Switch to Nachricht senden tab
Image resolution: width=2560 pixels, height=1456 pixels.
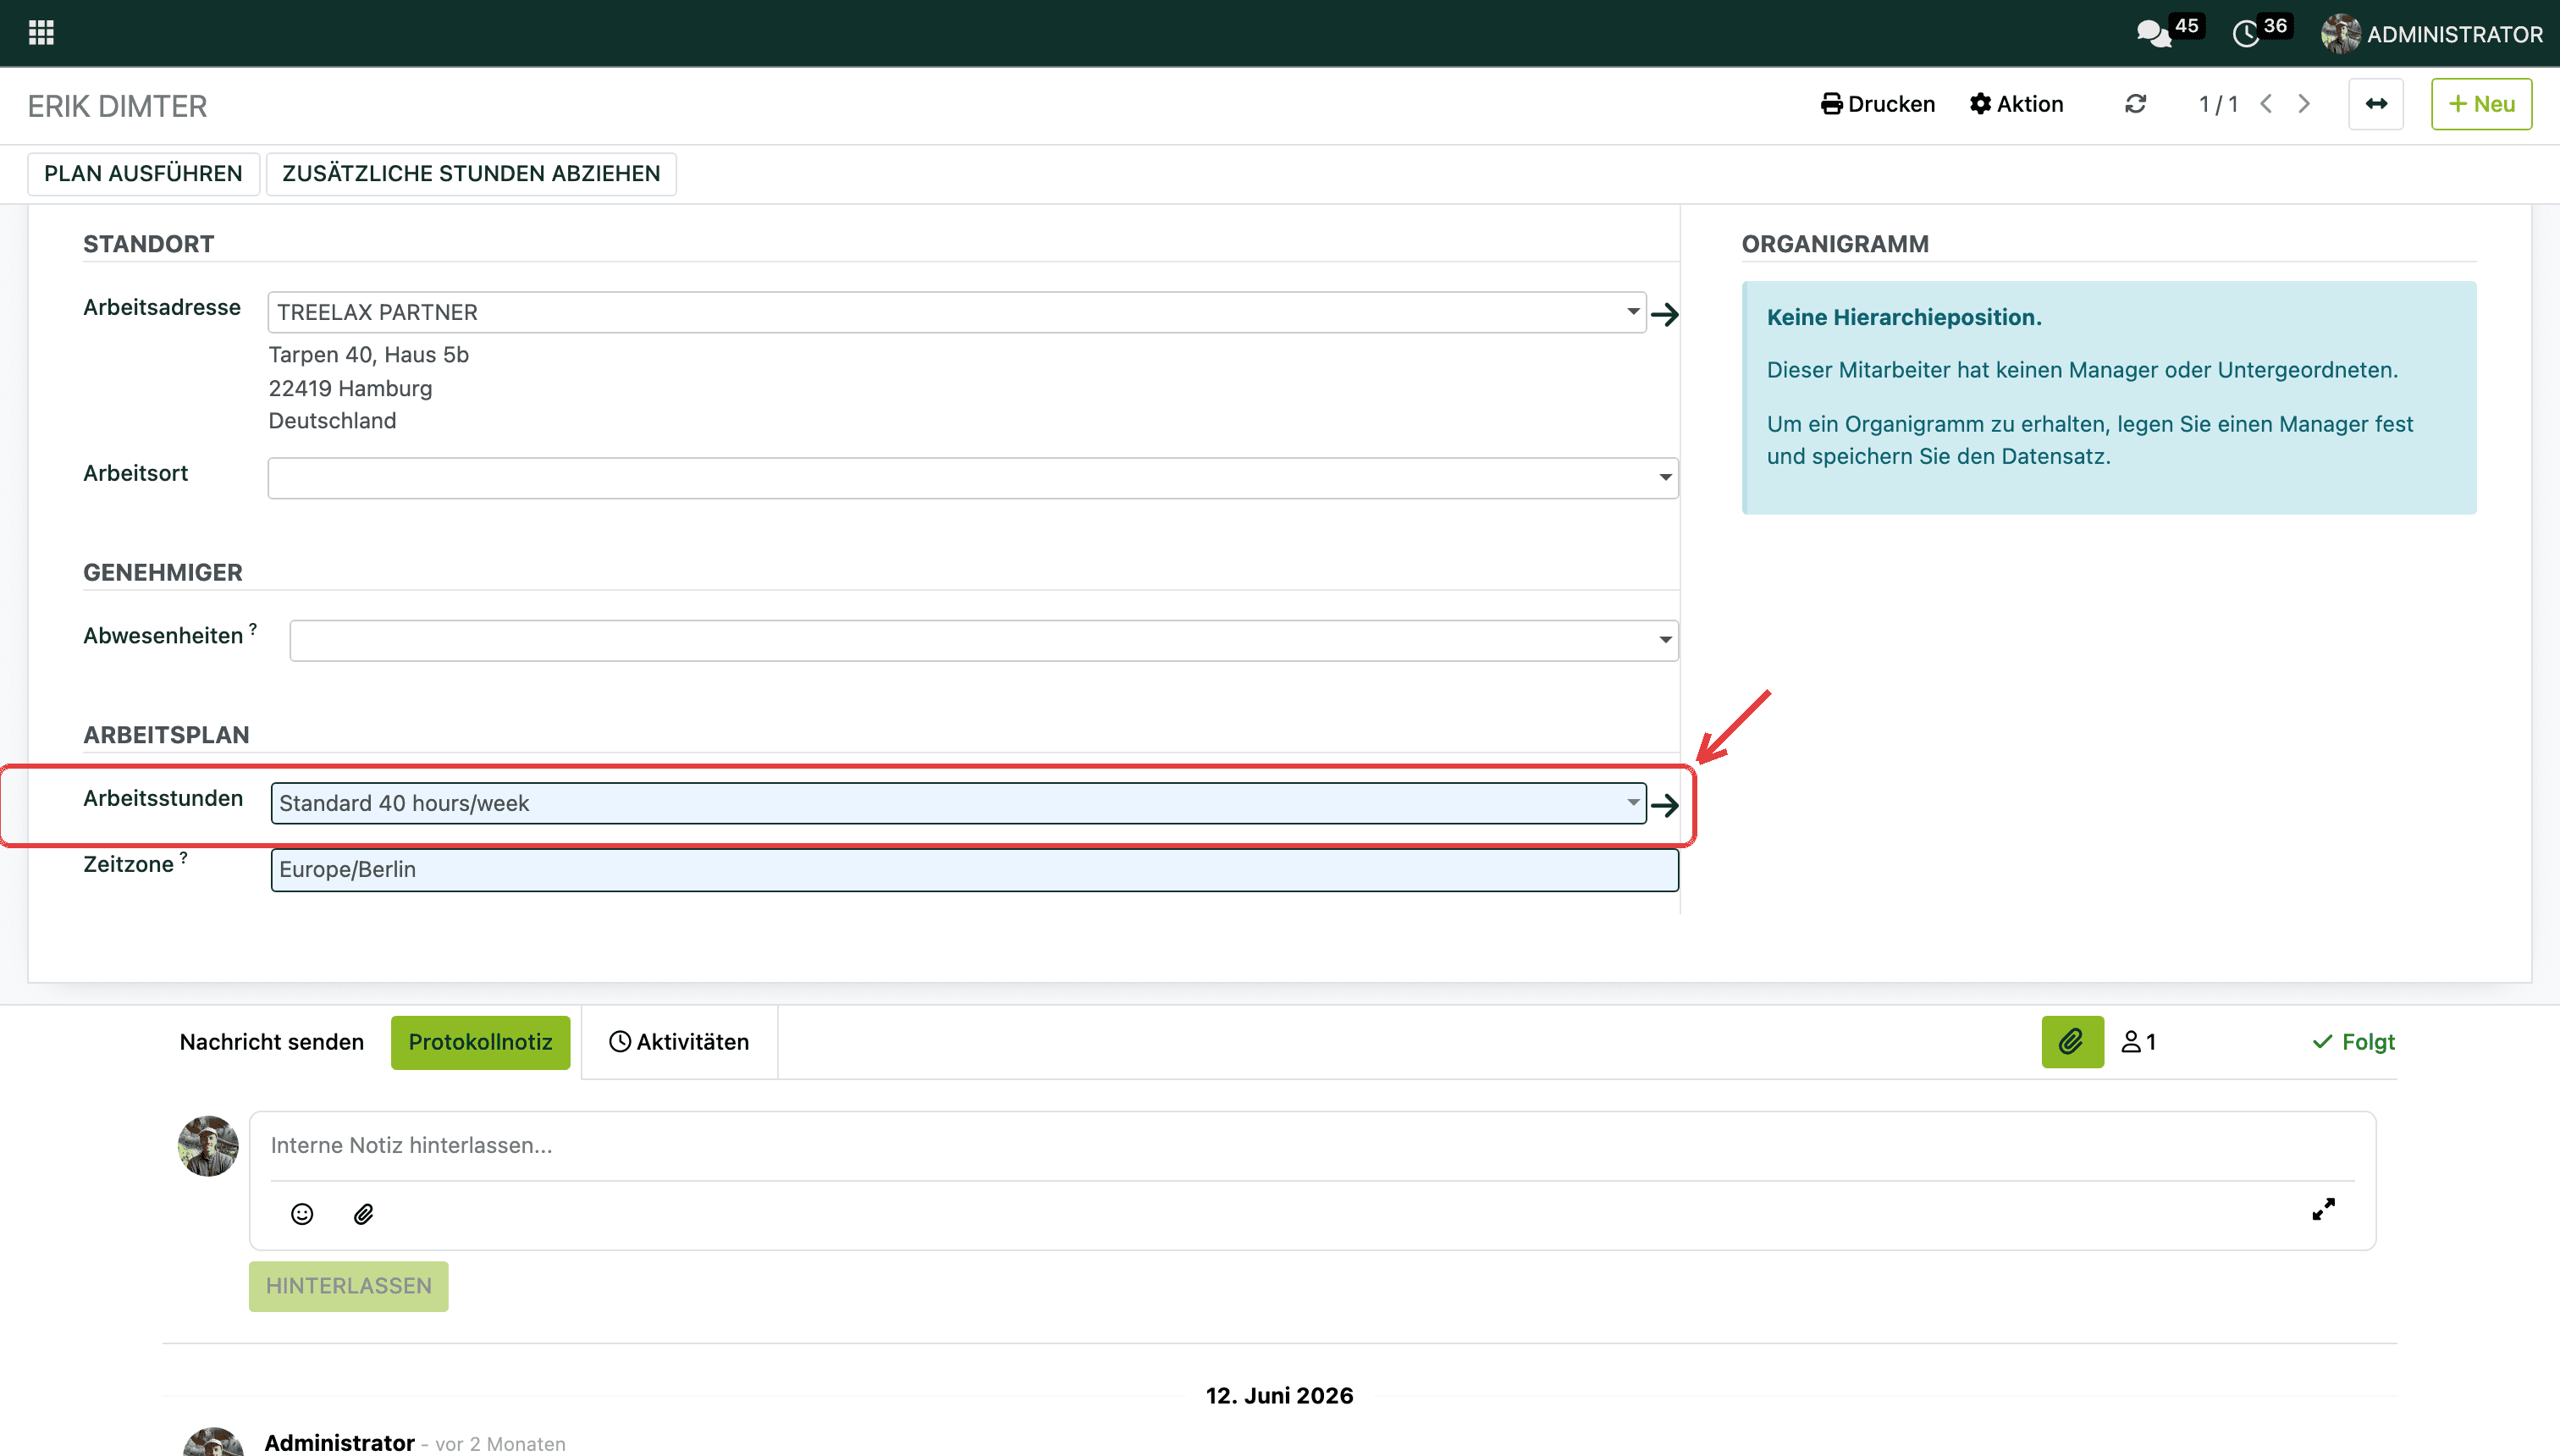pyautogui.click(x=272, y=1042)
